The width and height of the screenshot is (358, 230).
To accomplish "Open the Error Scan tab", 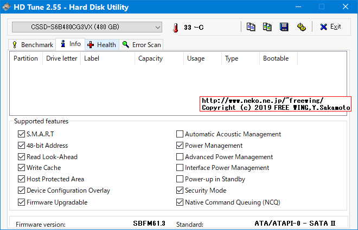I will pos(142,44).
